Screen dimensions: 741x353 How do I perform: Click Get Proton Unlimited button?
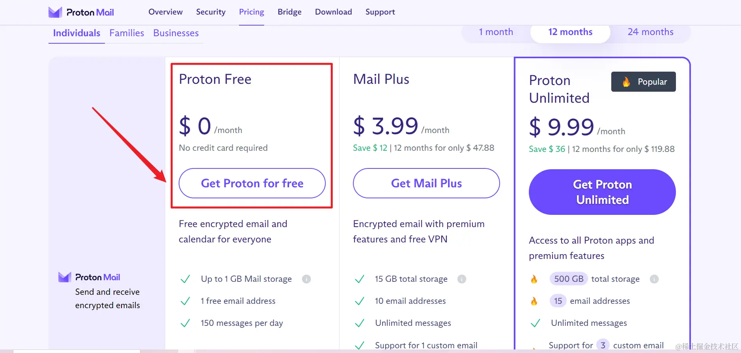pyautogui.click(x=602, y=192)
